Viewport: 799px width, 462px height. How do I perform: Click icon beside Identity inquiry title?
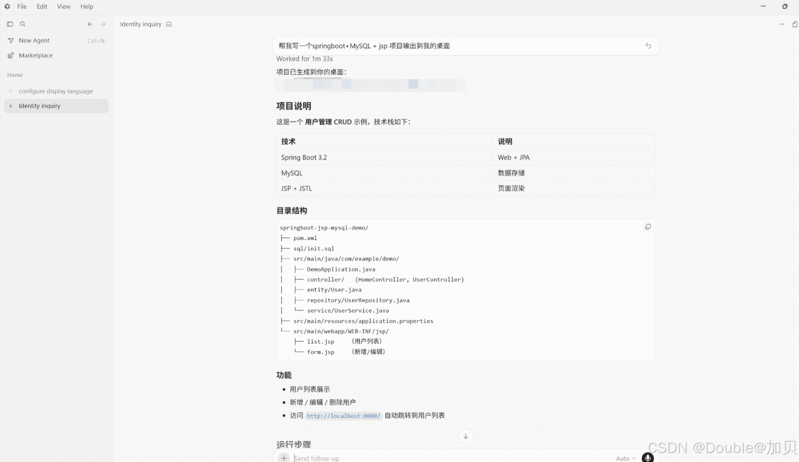(169, 24)
